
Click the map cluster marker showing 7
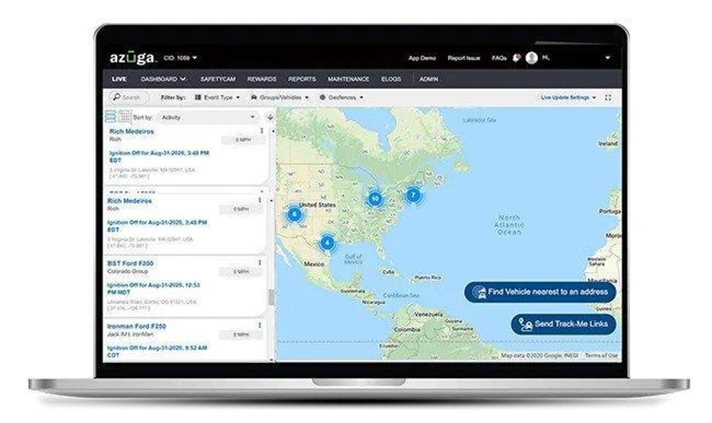pos(413,196)
